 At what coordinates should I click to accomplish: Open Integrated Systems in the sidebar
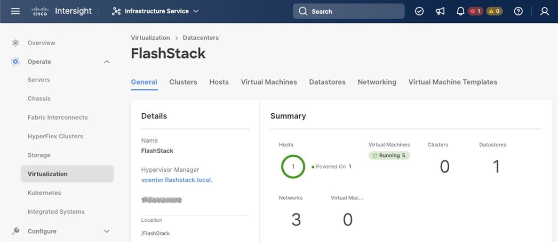pyautogui.click(x=56, y=212)
